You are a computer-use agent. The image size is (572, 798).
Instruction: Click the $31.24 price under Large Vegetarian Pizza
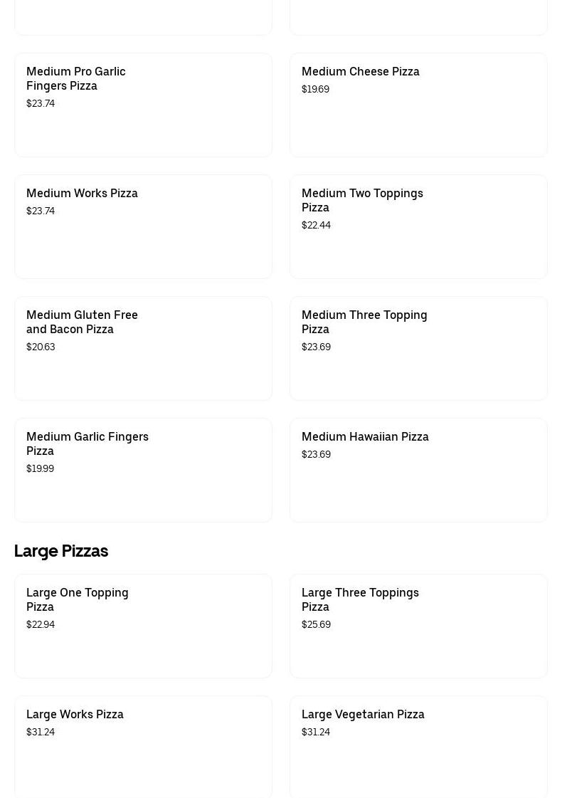[316, 732]
